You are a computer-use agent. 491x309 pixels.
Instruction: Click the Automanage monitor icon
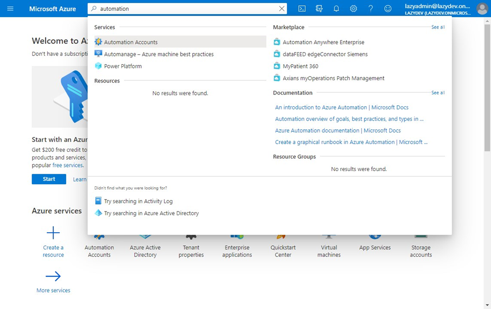pyautogui.click(x=98, y=54)
